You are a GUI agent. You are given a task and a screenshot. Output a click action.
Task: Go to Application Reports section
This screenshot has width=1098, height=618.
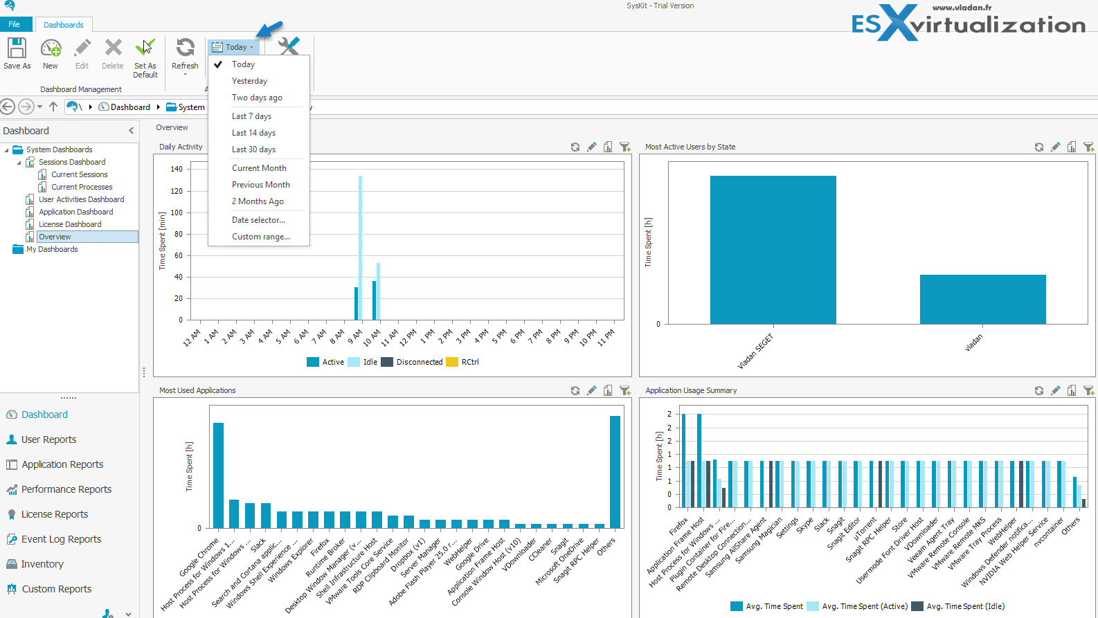tap(62, 464)
